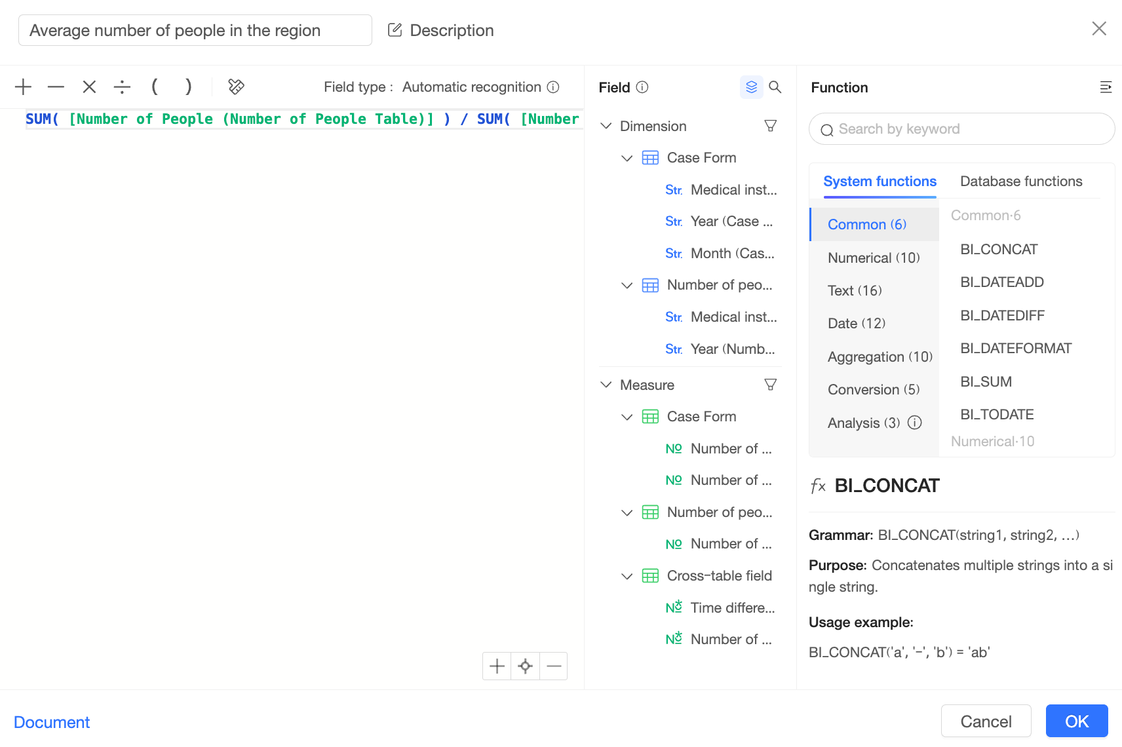Pick the BI_CONCAT function in list

click(999, 250)
